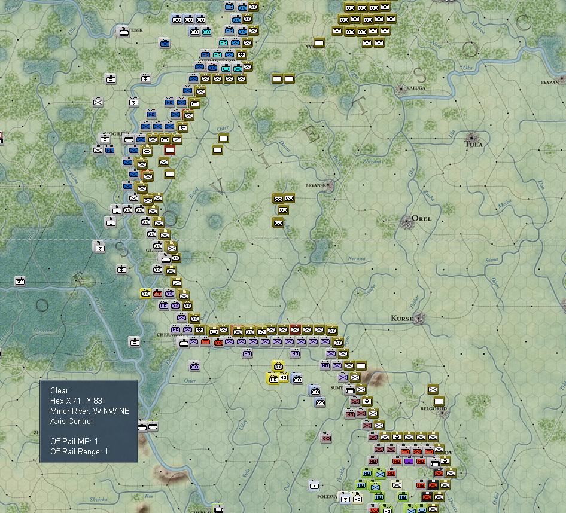Click the 'Clear' terrain line in tooltip
Viewport: 566px width, 513px height.
pyautogui.click(x=59, y=390)
